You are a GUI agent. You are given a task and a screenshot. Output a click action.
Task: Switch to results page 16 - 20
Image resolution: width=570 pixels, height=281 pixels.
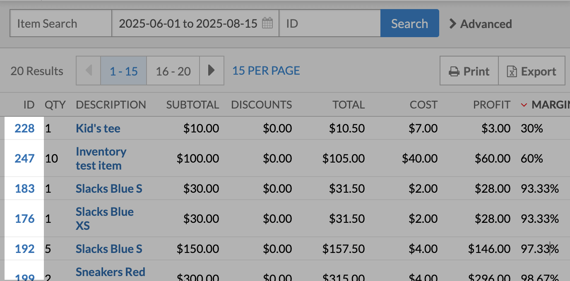click(173, 71)
